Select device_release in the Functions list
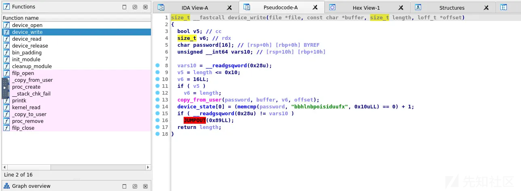This screenshot has width=521, height=191. click(x=76, y=46)
